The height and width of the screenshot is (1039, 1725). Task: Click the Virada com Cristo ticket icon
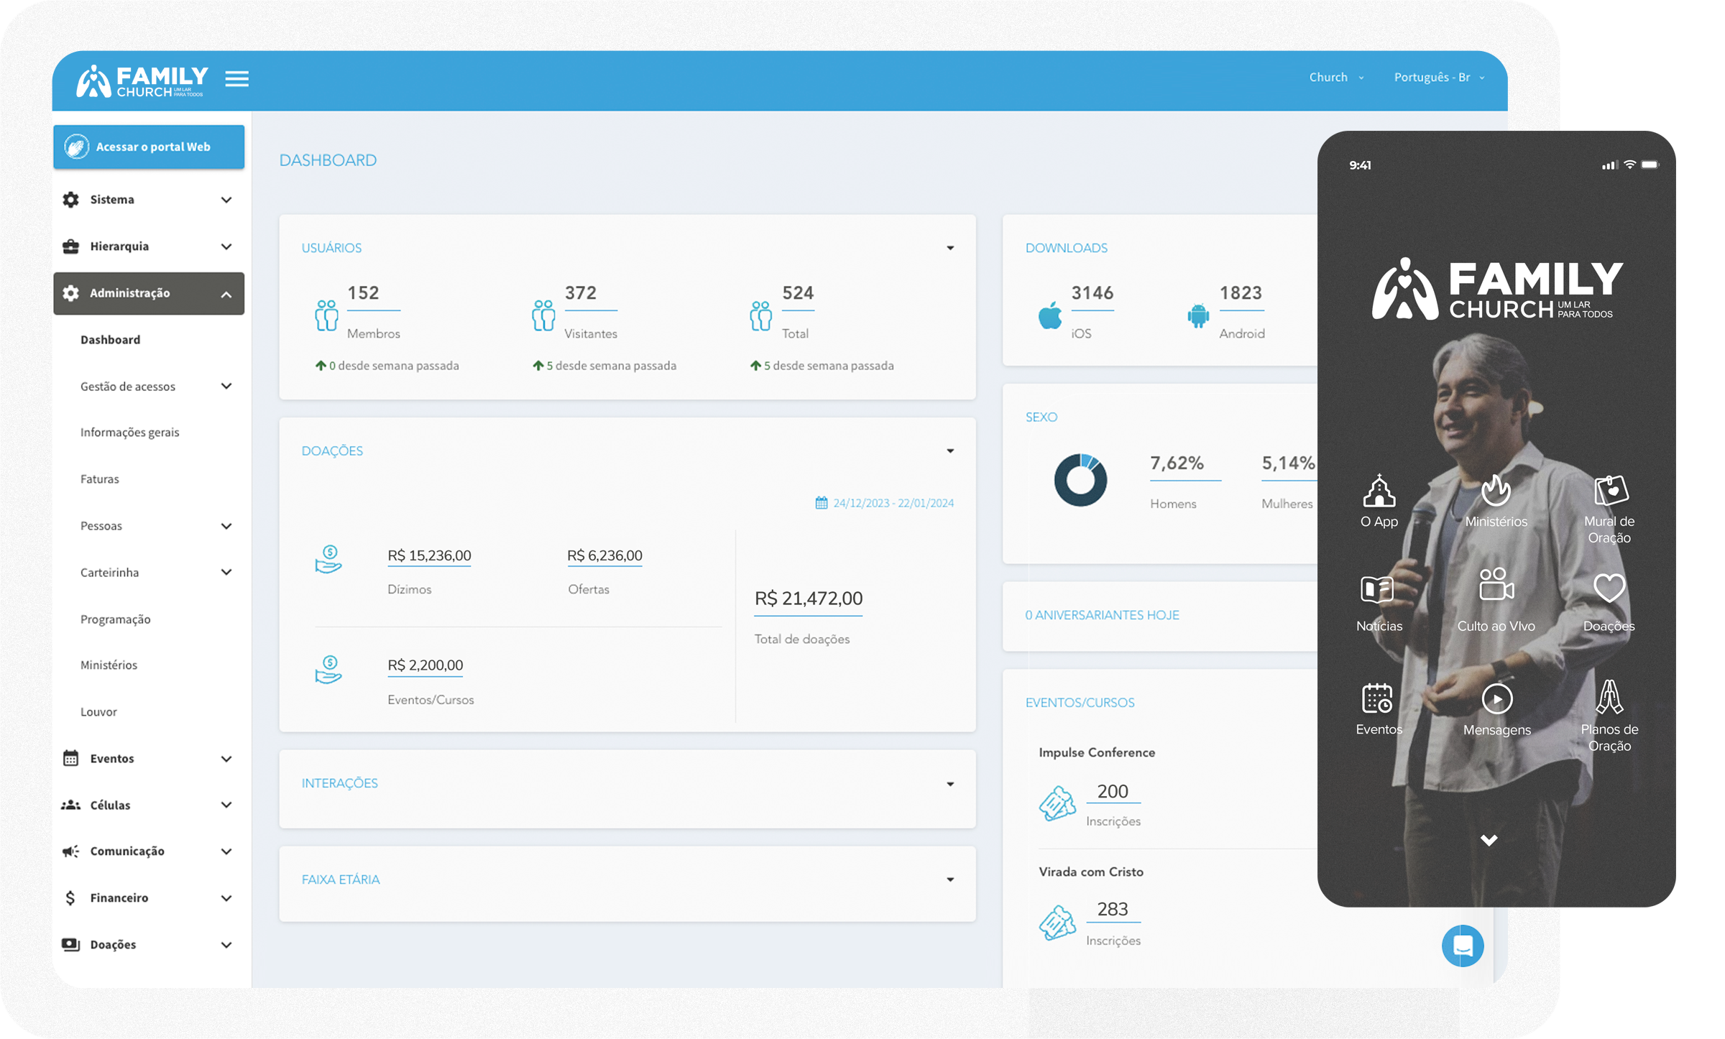[1057, 923]
